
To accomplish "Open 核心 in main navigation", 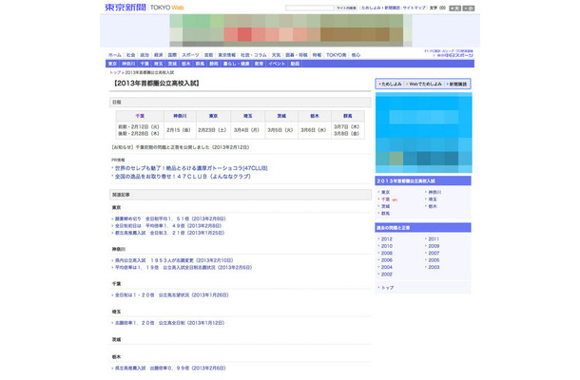I will point(356,55).
